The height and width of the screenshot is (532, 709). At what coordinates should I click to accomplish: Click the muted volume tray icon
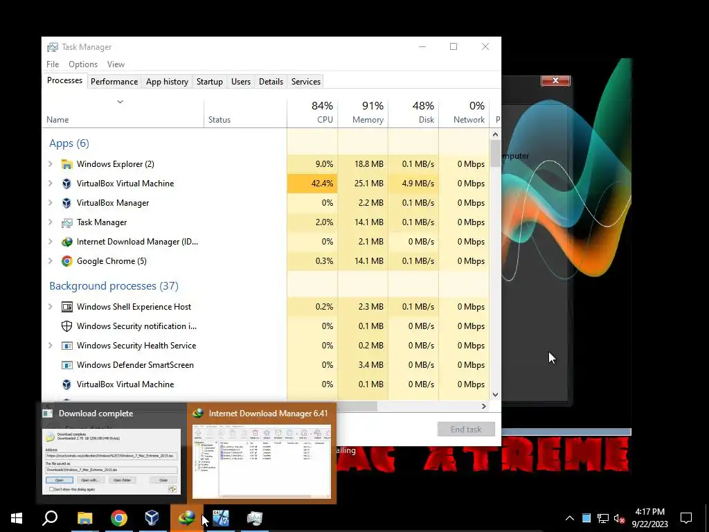(619, 518)
